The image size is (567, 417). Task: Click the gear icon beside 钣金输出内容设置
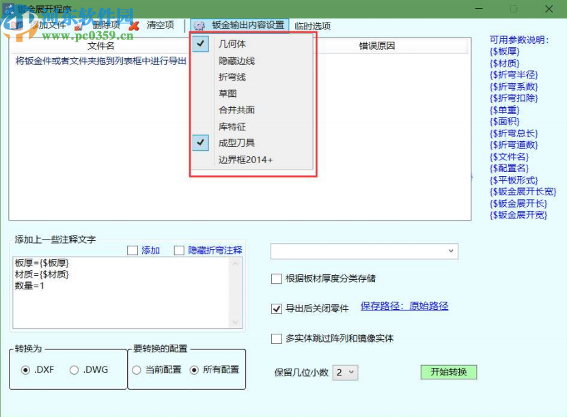[x=199, y=25]
